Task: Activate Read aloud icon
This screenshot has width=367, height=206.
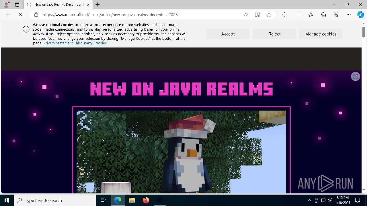Action: pos(246,15)
